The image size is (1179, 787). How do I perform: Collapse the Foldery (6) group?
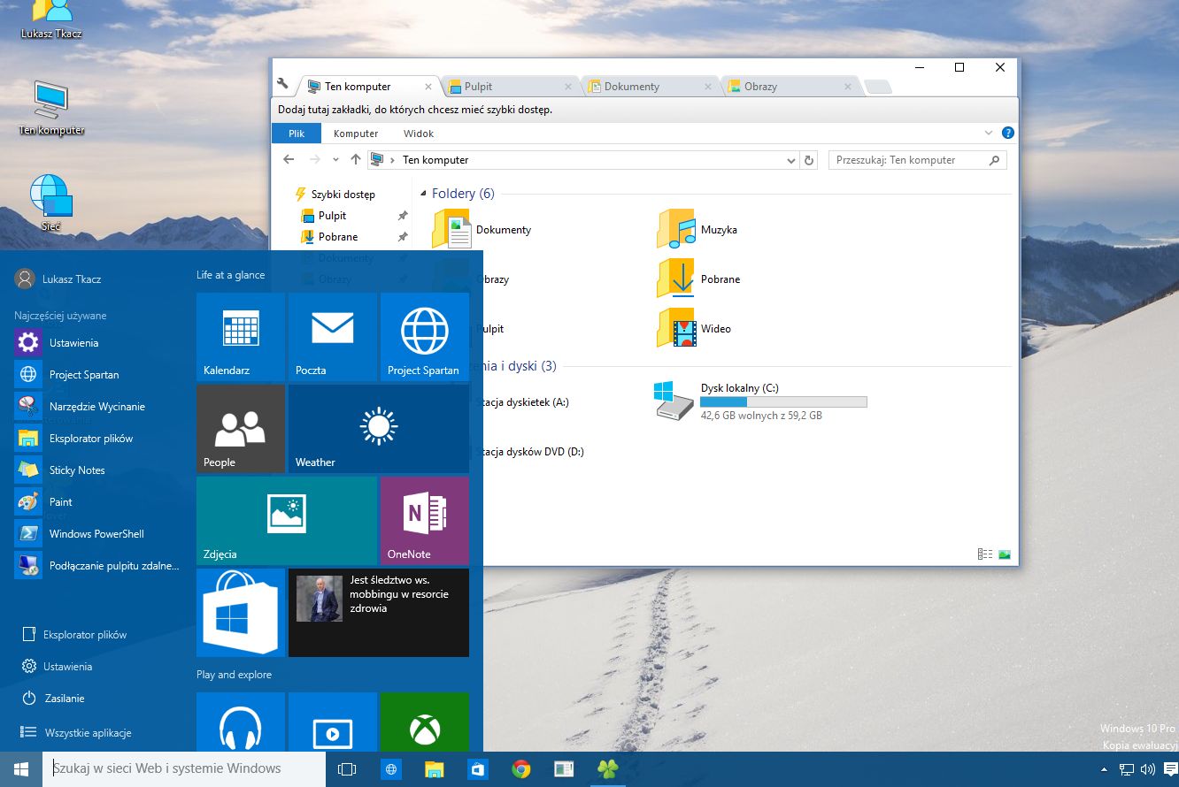tap(424, 194)
